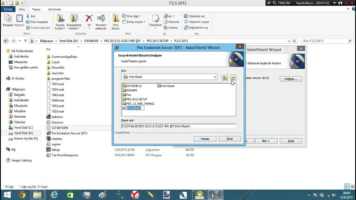Expand the Ara folder combo box in the wizard
The height and width of the screenshot is (200, 356).
(x=215, y=77)
